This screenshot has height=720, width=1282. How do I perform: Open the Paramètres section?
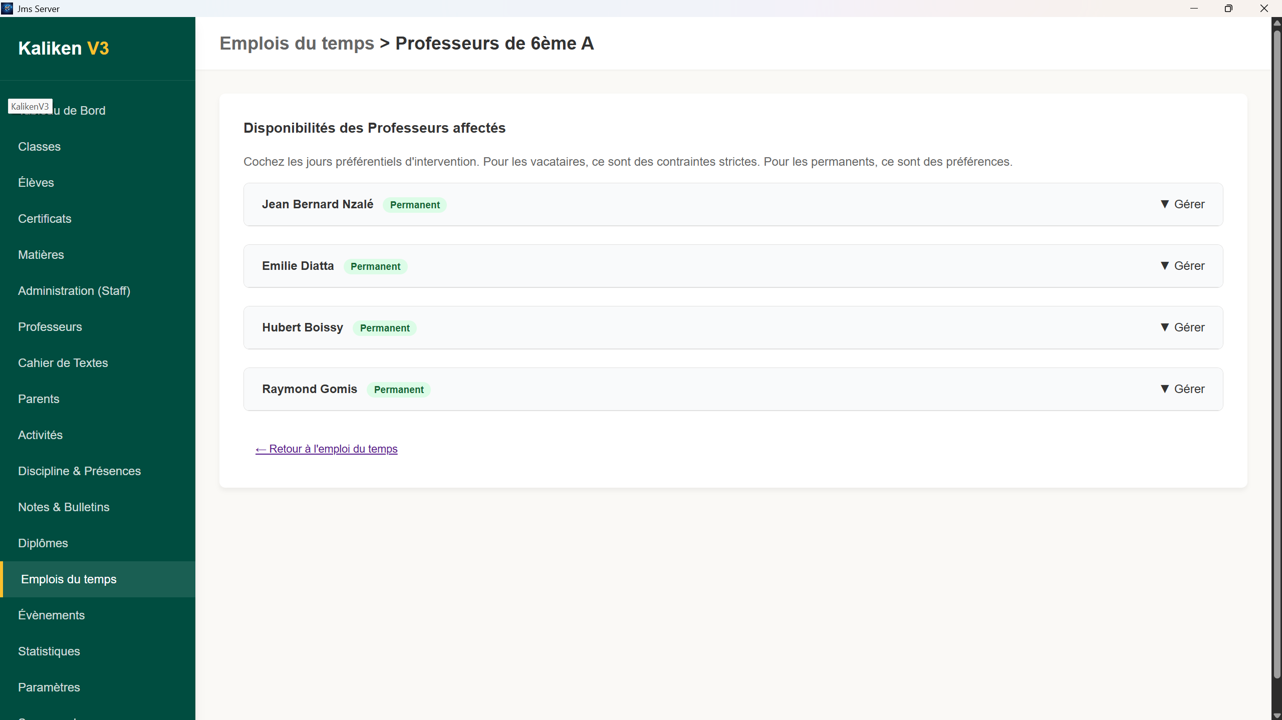[x=49, y=687]
